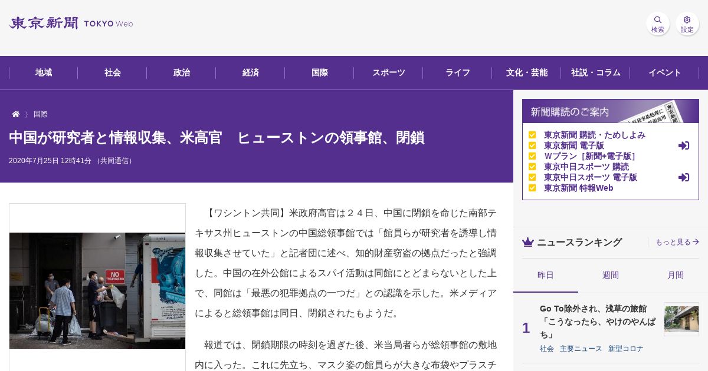
Task: Open Wプラン［新聞+電子版］ link
Action: pos(590,156)
